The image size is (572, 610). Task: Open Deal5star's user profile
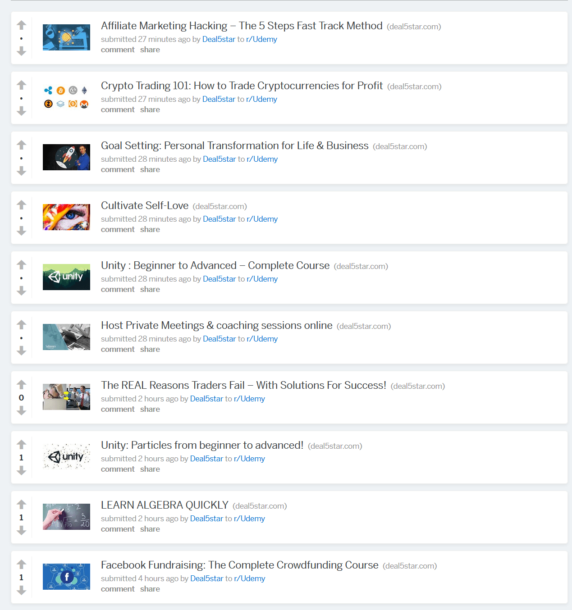(x=219, y=39)
